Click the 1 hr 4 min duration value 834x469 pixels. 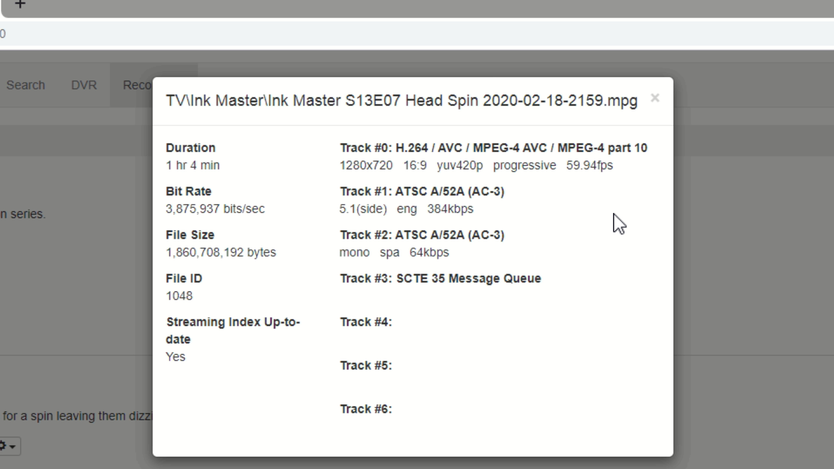pos(193,165)
